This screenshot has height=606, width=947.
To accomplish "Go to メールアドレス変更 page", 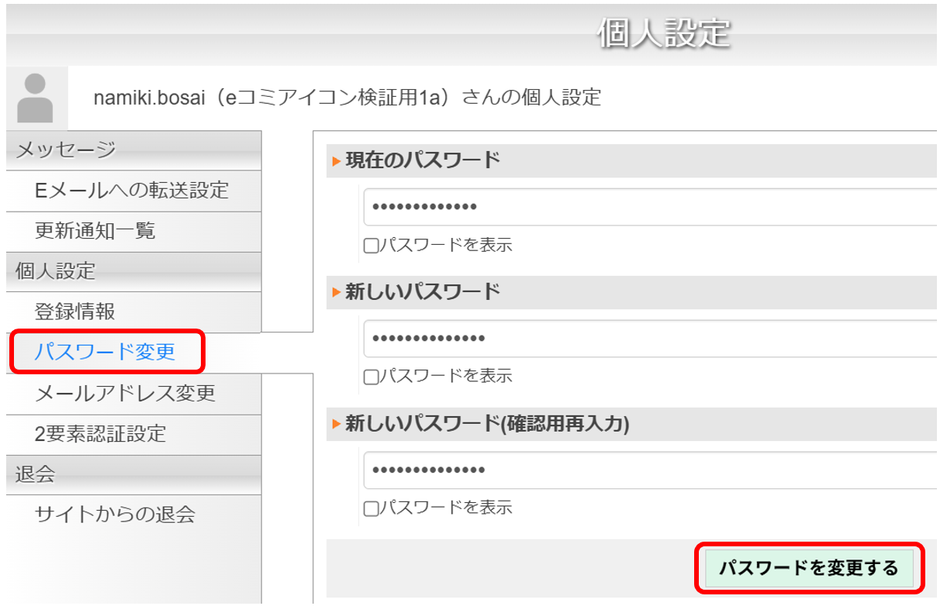I will pyautogui.click(x=125, y=394).
